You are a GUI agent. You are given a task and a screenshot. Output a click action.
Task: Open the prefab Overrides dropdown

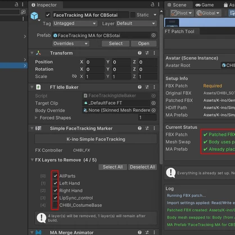(71, 43)
